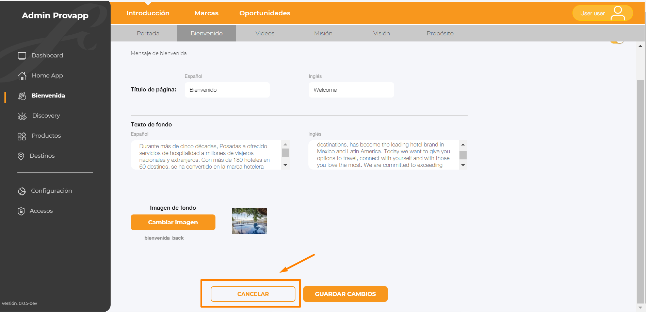Click the page scrollbar up arrow
The image size is (646, 312).
(640, 46)
